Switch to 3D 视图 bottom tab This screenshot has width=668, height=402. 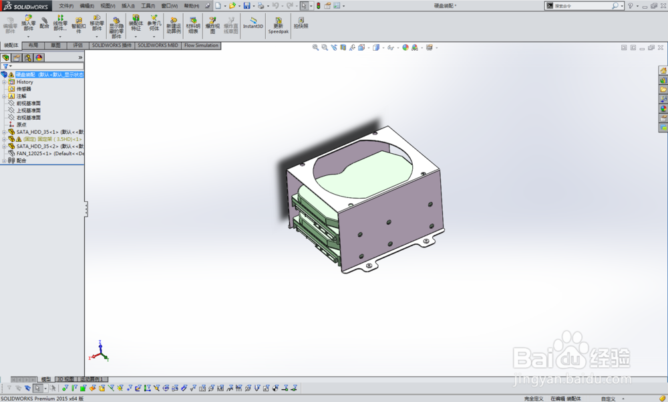(x=65, y=379)
